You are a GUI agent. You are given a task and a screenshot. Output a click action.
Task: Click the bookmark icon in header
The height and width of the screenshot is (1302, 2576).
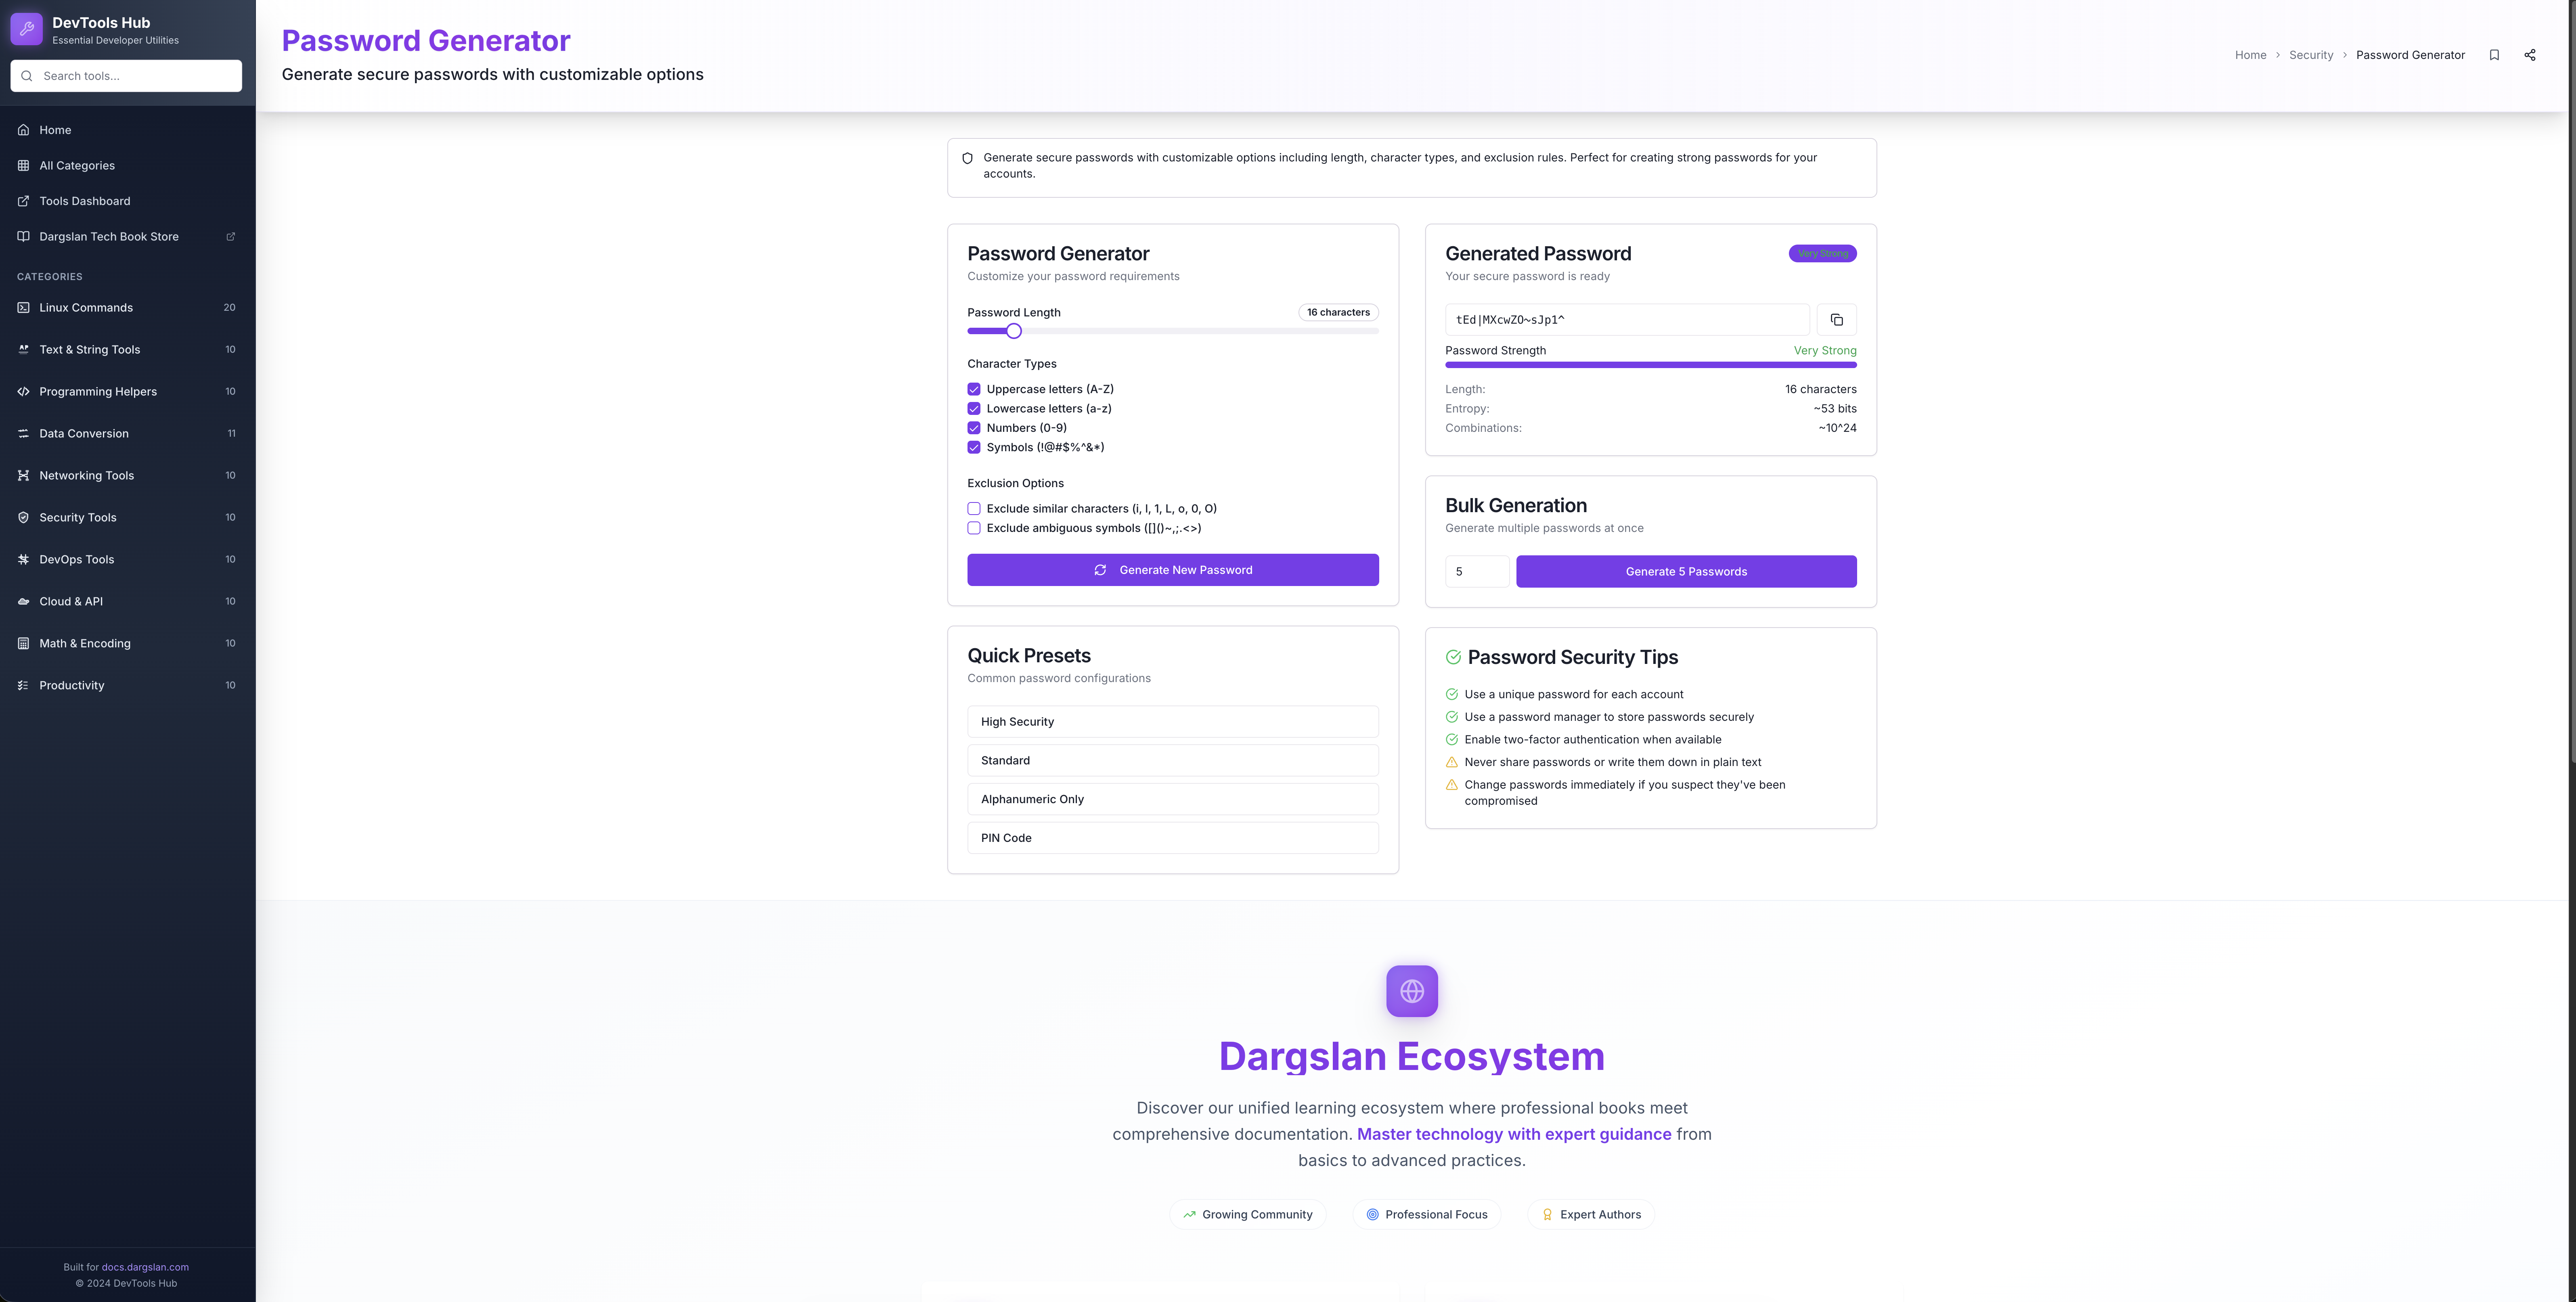[x=2494, y=55]
